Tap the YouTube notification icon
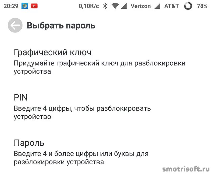Viewport: 211px width, 174px height. point(34,6)
